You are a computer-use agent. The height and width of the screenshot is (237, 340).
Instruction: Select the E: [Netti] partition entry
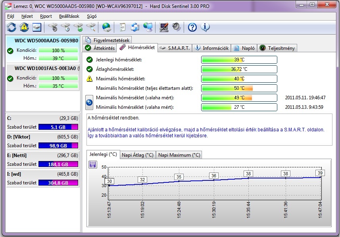tap(42, 159)
